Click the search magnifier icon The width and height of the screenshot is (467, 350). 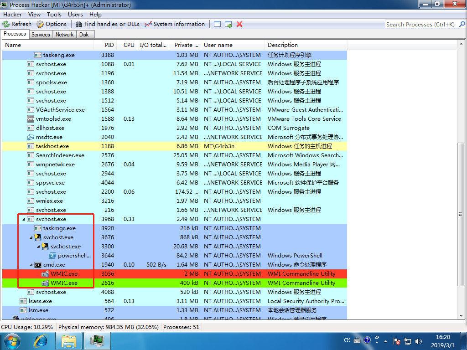(x=462, y=24)
